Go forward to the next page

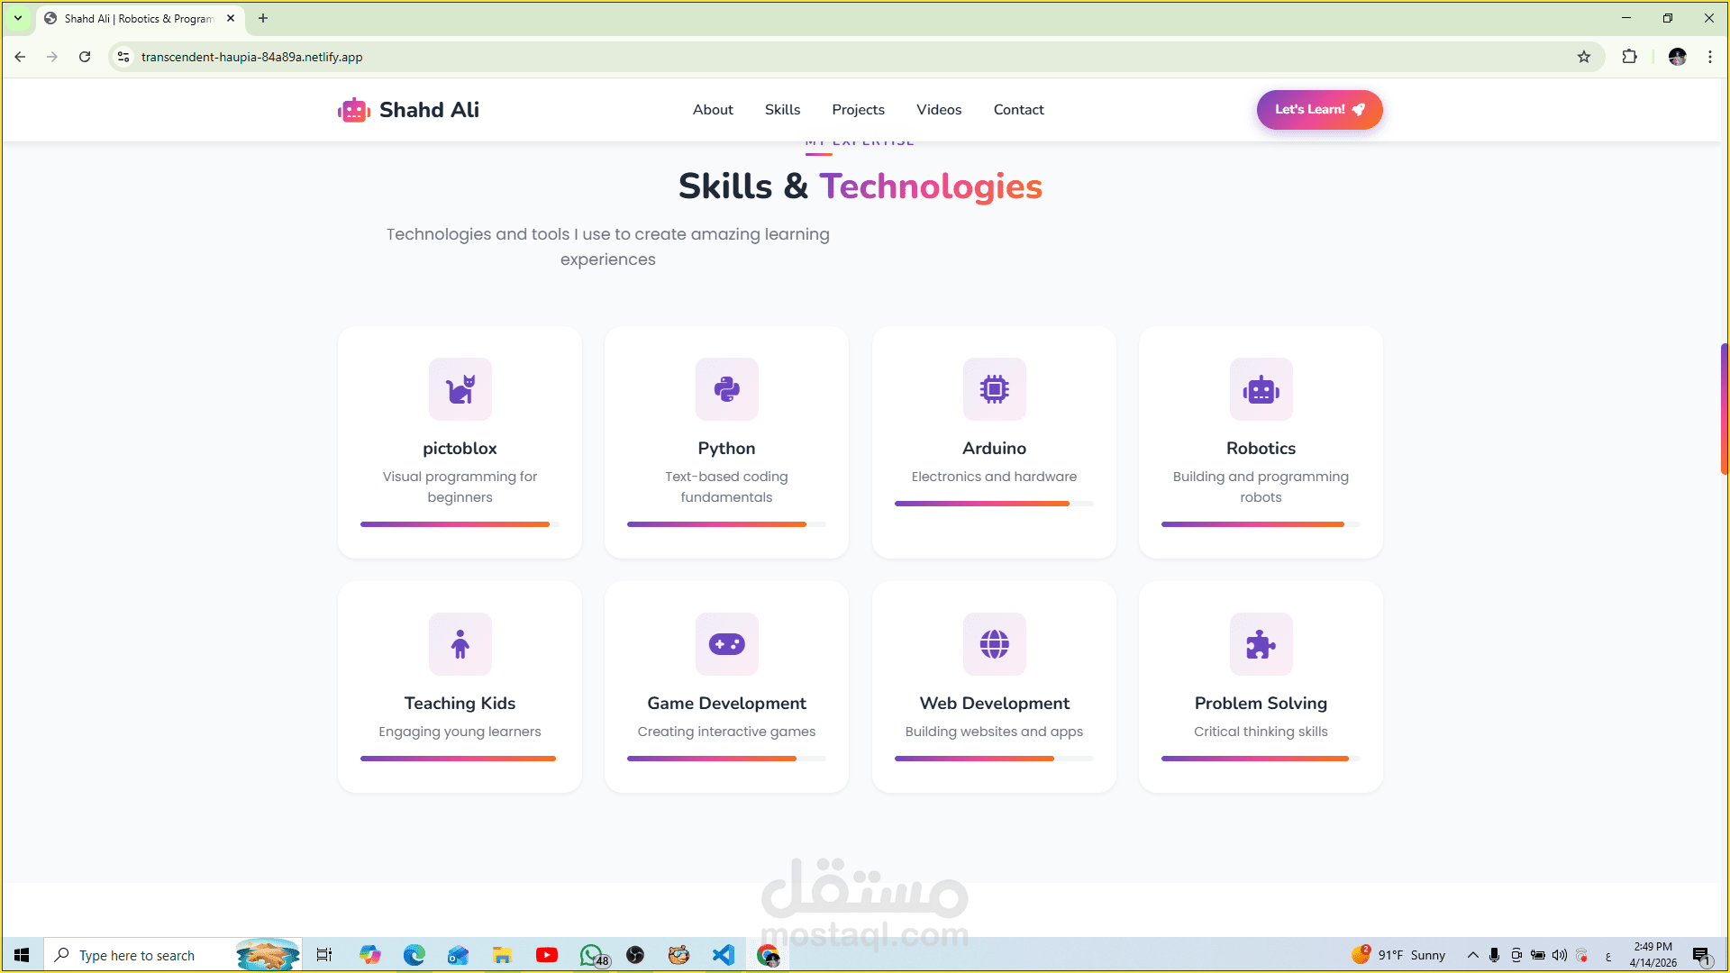(52, 57)
